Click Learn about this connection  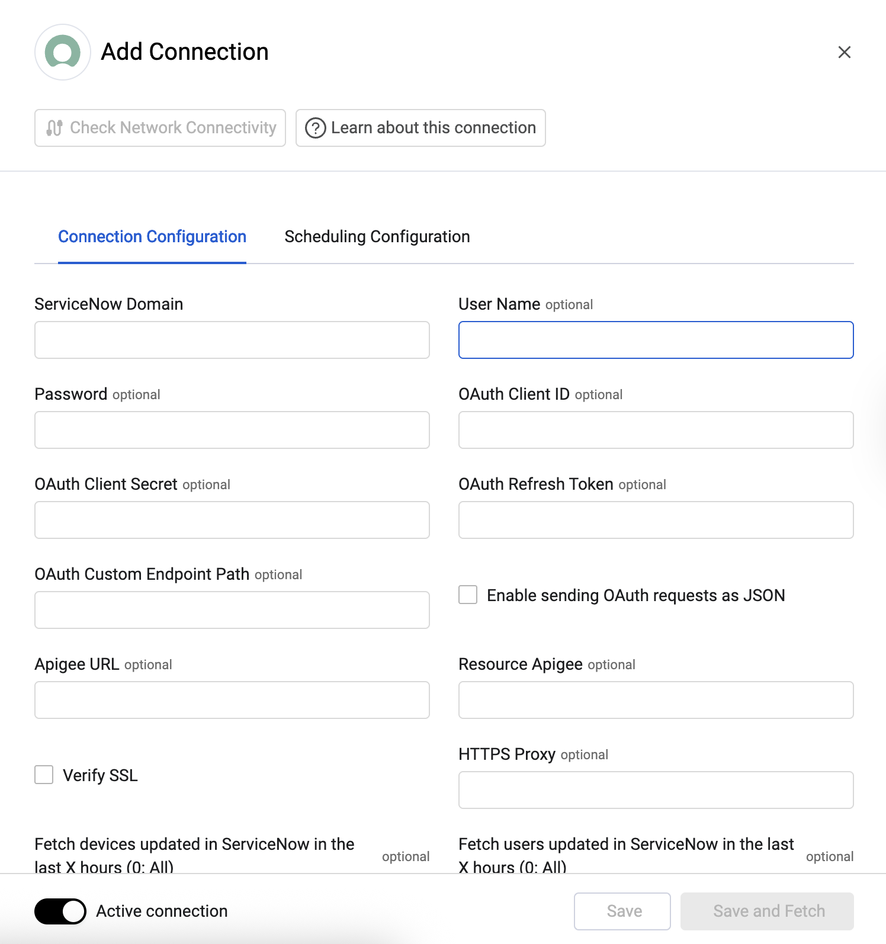point(420,128)
